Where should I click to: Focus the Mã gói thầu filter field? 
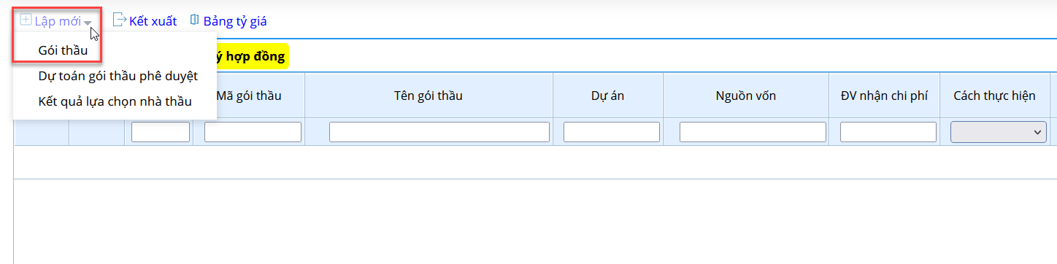coord(253,132)
